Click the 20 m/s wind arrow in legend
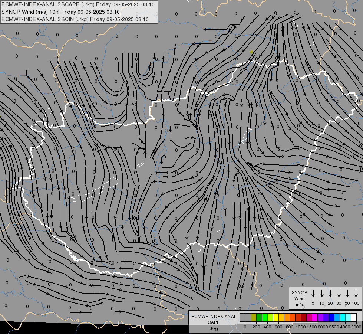This screenshot has height=334, width=363. [330, 294]
